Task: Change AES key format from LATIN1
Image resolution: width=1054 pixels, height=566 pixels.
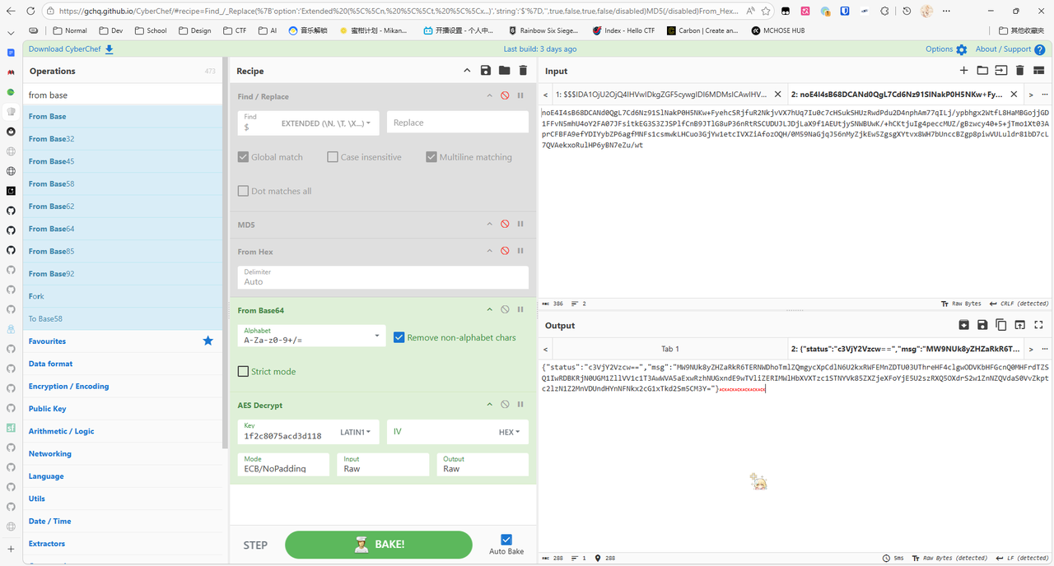Action: 355,432
